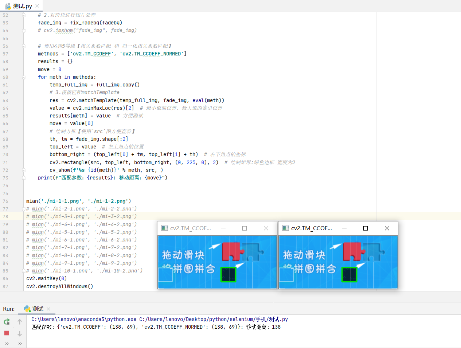This screenshot has width=461, height=348.
Task: Click the right cv2.TM_CCOE window's app icon
Action: pyautogui.click(x=285, y=228)
